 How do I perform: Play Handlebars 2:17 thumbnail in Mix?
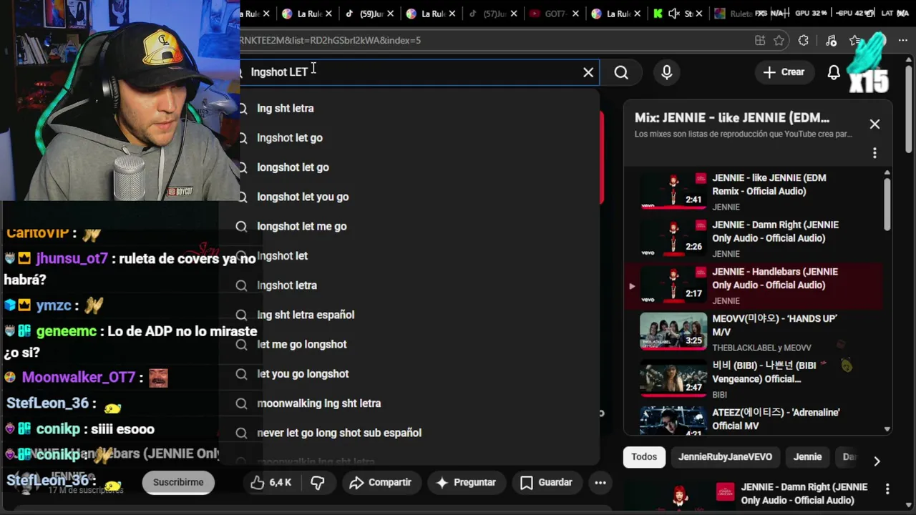pos(673,285)
